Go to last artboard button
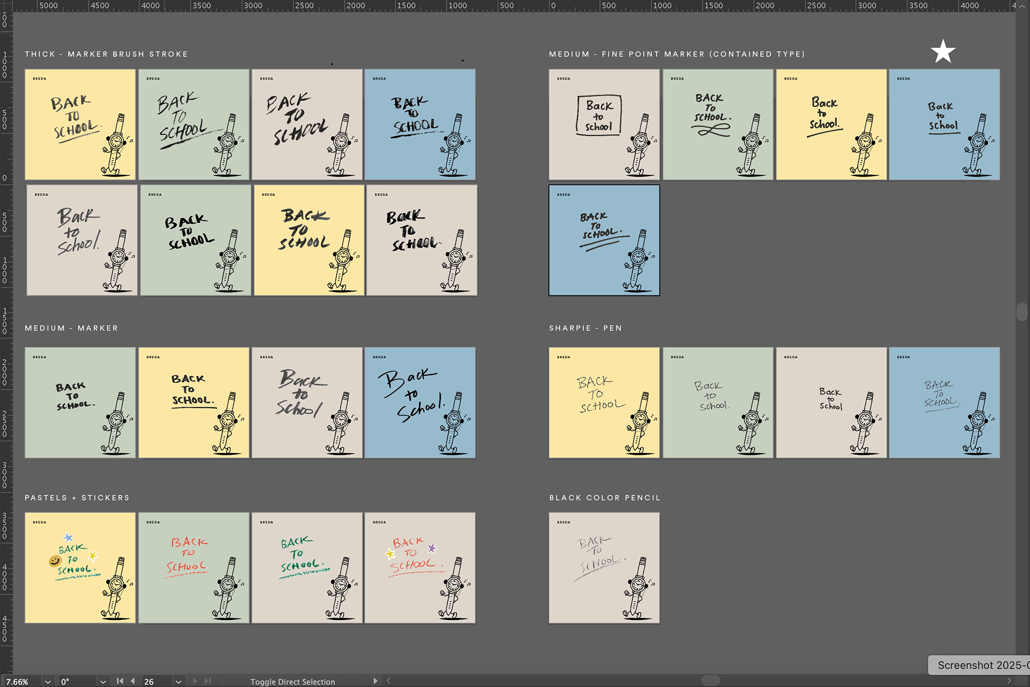 208,681
